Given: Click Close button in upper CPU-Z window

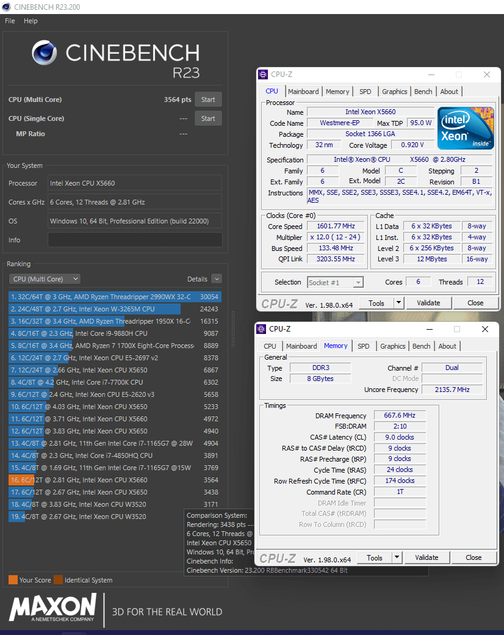Looking at the screenshot, I should coord(475,303).
